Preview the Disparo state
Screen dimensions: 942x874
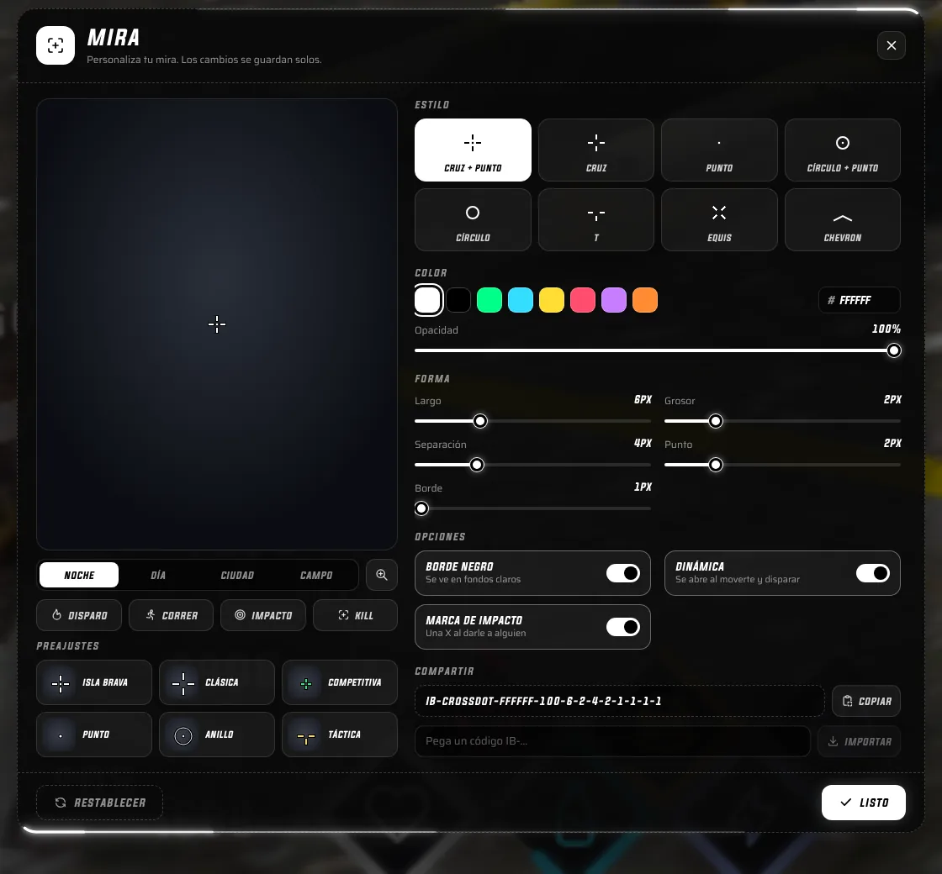[79, 615]
